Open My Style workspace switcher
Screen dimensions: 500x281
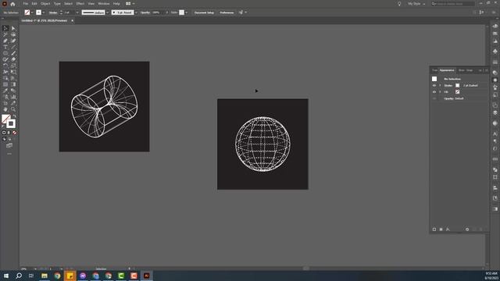tap(416, 4)
